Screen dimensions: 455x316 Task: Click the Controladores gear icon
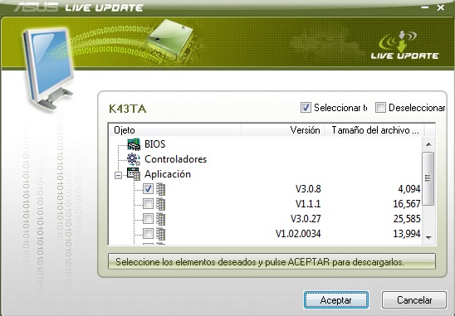coord(134,159)
